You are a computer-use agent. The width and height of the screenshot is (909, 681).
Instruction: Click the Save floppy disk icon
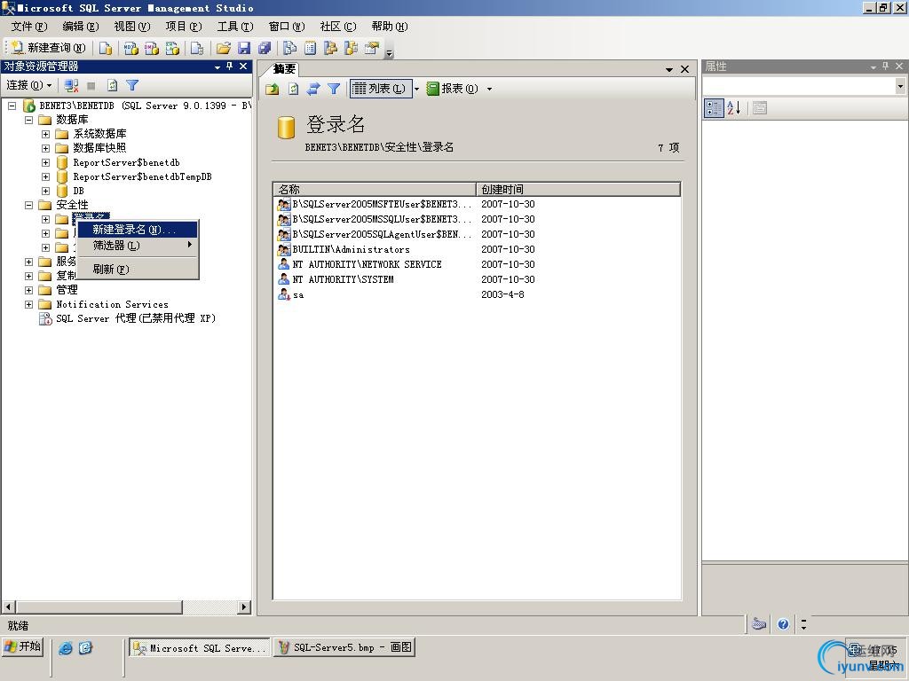click(x=244, y=48)
